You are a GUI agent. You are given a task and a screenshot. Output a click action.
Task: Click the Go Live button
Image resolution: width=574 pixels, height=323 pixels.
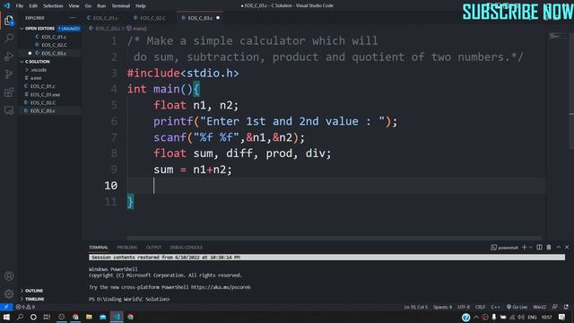click(x=517, y=307)
